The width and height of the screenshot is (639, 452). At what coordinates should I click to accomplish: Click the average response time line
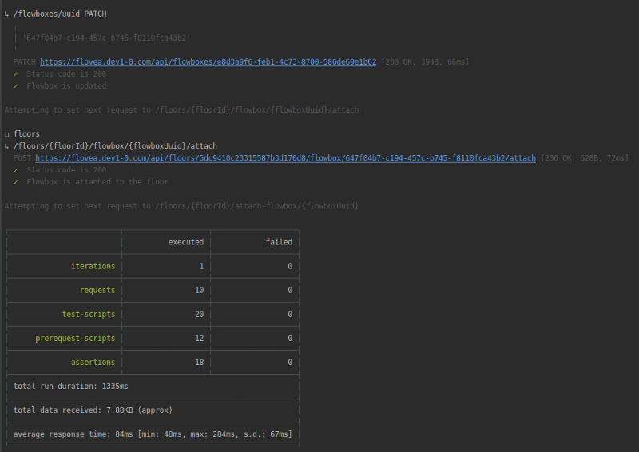pyautogui.click(x=152, y=434)
